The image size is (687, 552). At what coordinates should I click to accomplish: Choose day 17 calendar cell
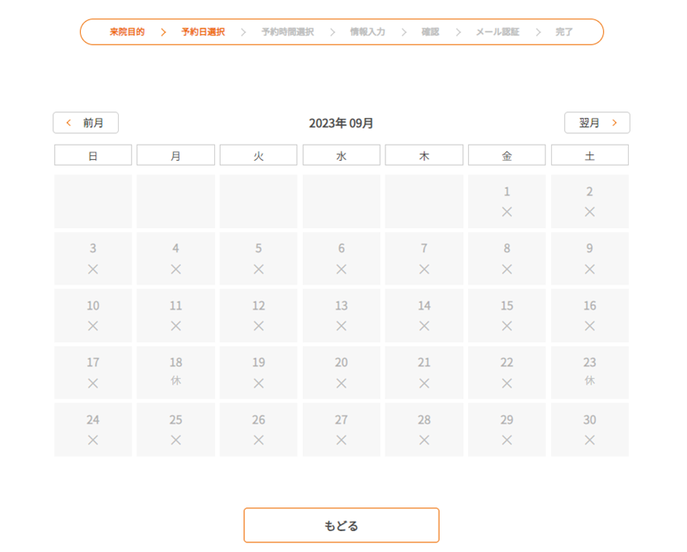click(93, 373)
